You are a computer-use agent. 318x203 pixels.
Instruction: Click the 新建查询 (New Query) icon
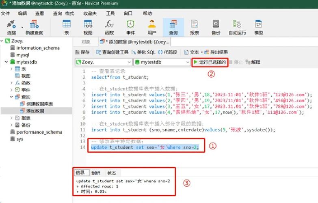34,27
